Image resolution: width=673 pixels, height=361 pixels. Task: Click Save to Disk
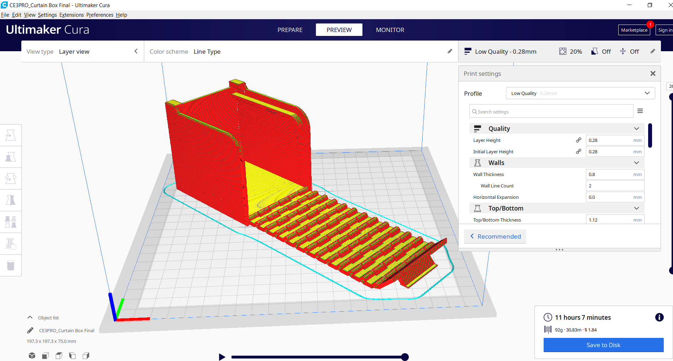point(603,345)
